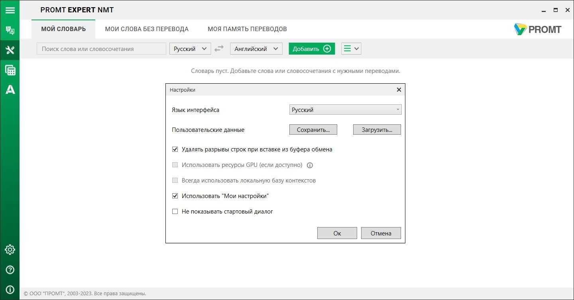Viewport: 574px width, 300px height.
Task: Click the Сохранить... button
Action: point(313,129)
